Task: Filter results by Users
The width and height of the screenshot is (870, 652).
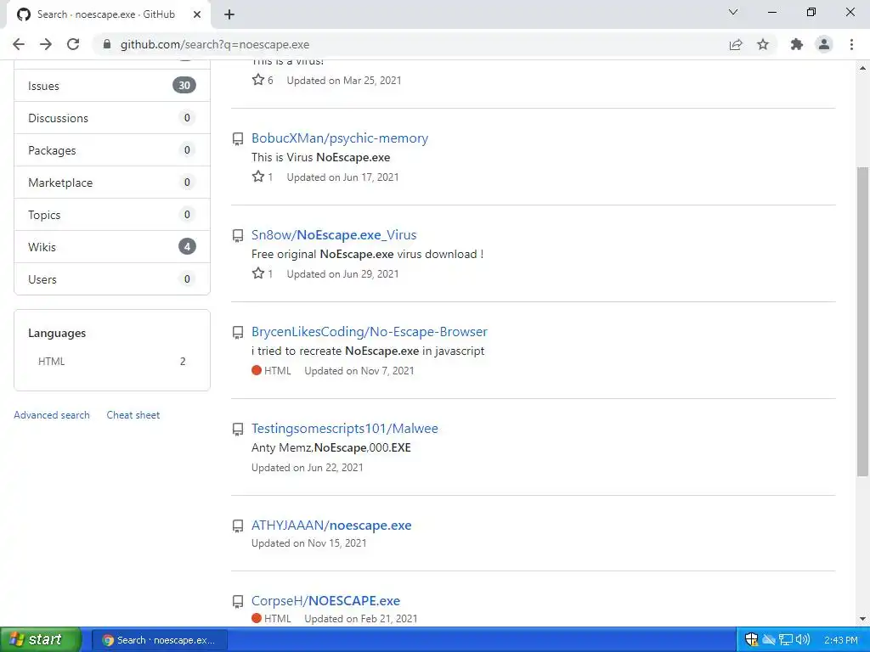Action: pos(112,278)
